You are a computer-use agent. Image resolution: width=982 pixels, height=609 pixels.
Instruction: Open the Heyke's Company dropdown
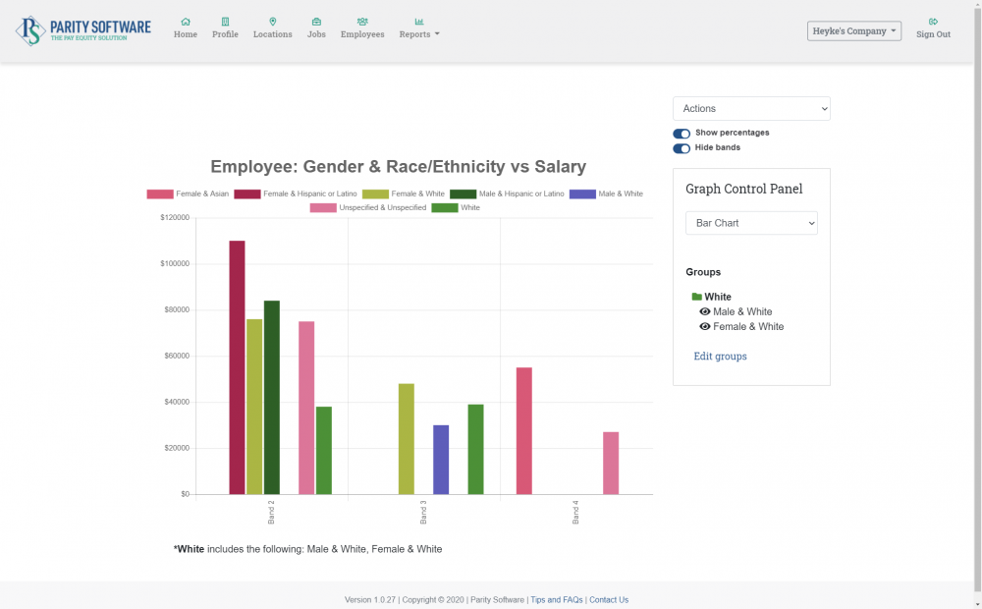[854, 30]
